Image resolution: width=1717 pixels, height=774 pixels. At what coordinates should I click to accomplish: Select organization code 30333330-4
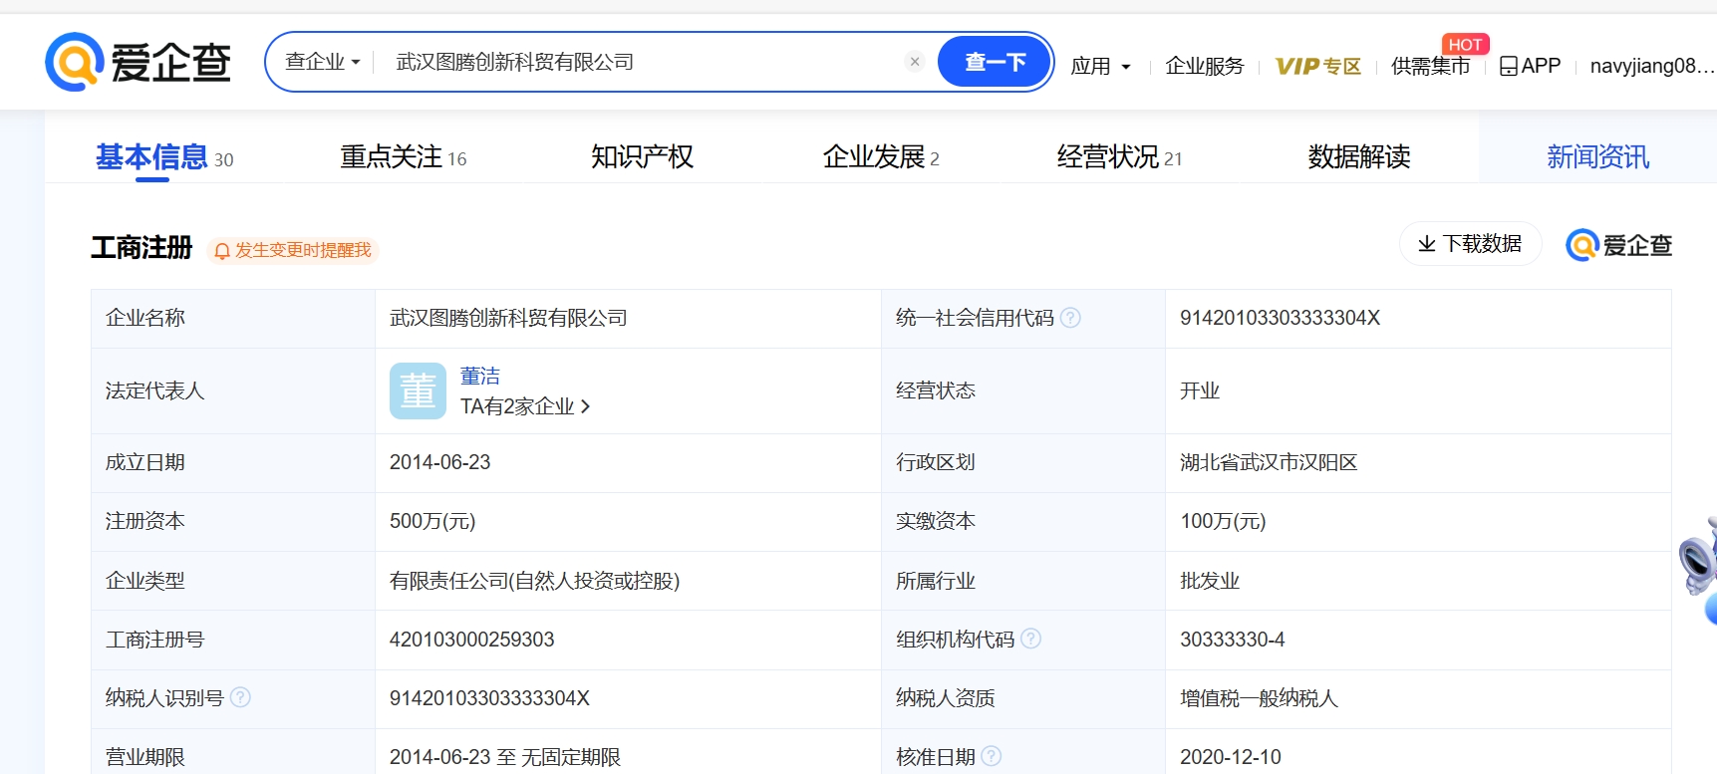pos(1233,640)
